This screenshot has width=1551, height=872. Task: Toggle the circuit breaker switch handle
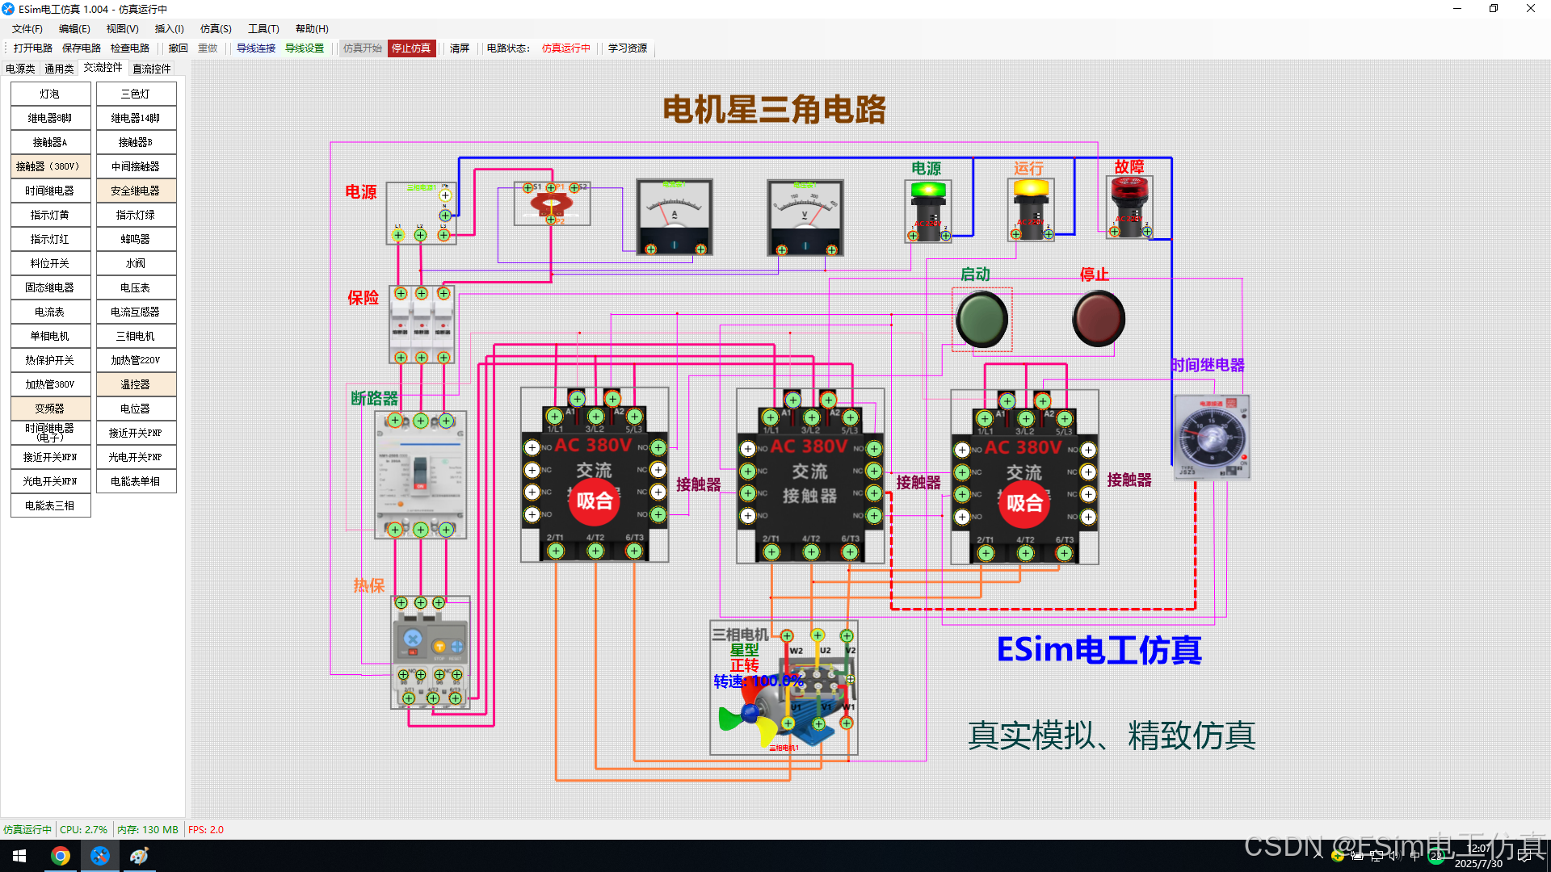click(x=420, y=472)
